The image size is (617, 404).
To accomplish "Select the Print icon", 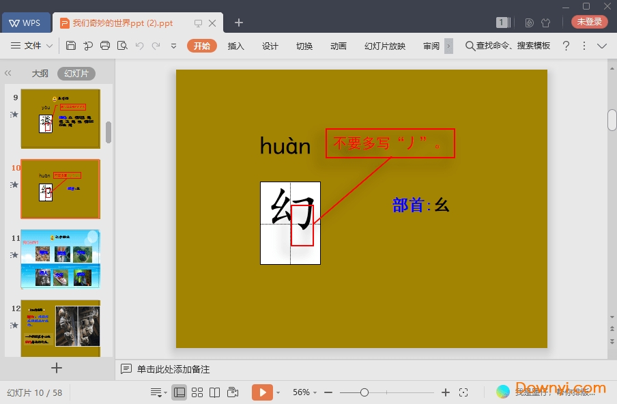I will point(104,46).
